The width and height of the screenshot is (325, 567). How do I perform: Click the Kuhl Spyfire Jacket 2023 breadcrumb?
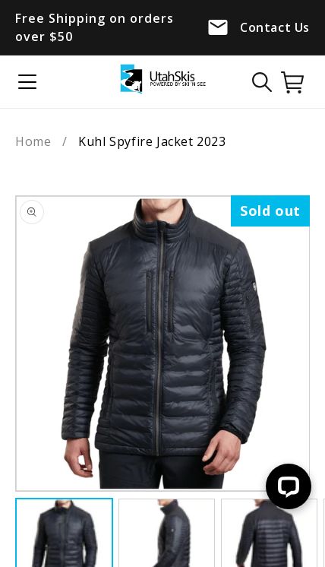(152, 141)
